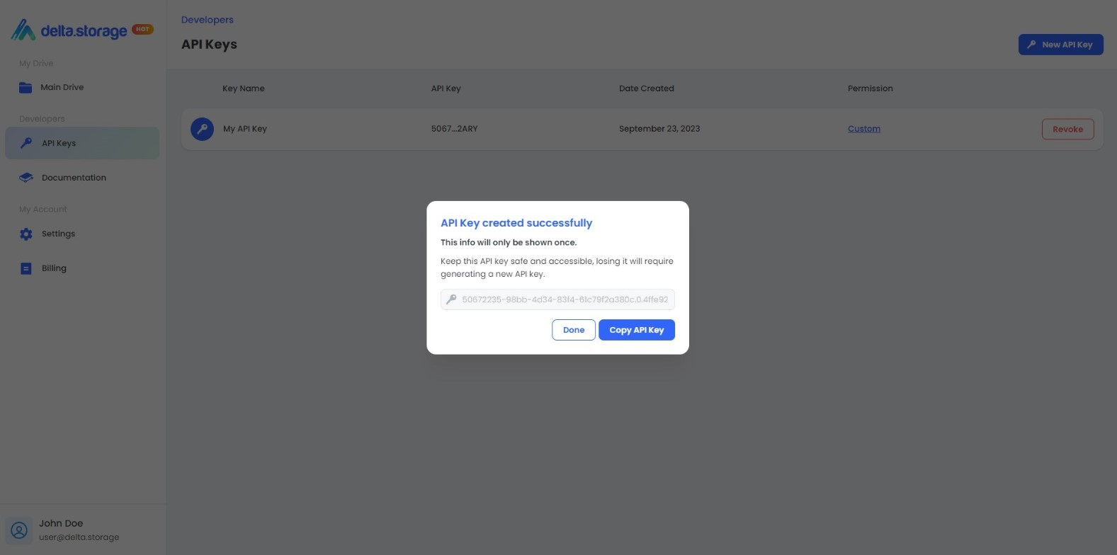Click the 'API Key created successfully' heading
The height and width of the screenshot is (555, 1117).
click(516, 223)
